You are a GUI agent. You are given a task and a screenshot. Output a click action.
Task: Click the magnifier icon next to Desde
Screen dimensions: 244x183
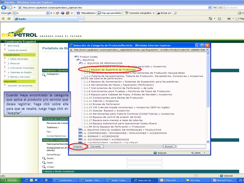click(44, 158)
